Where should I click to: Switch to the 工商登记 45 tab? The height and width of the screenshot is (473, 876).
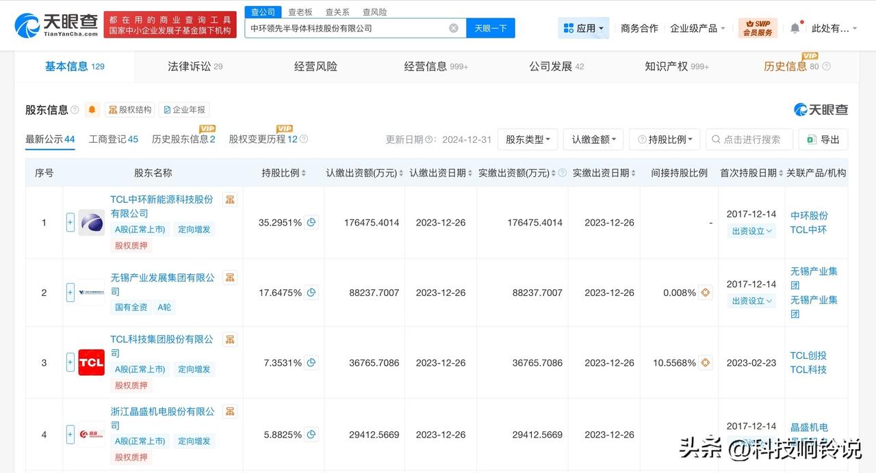tap(114, 139)
